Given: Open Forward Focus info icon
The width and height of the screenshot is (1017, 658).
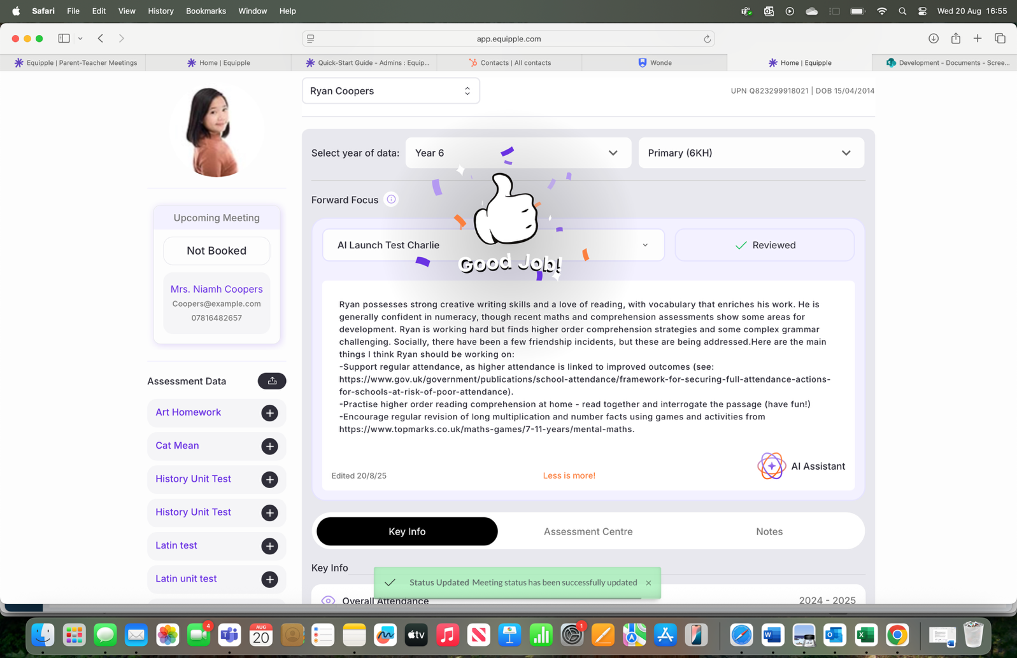Looking at the screenshot, I should click(391, 200).
